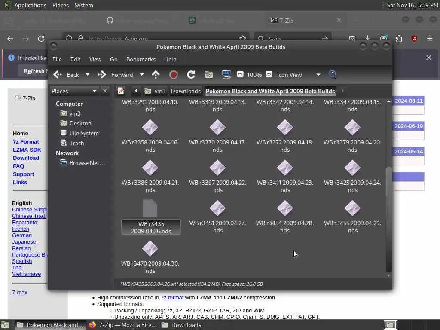Image resolution: width=440 pixels, height=330 pixels.
Task: Close the Places sidebar pane
Action: [105, 91]
